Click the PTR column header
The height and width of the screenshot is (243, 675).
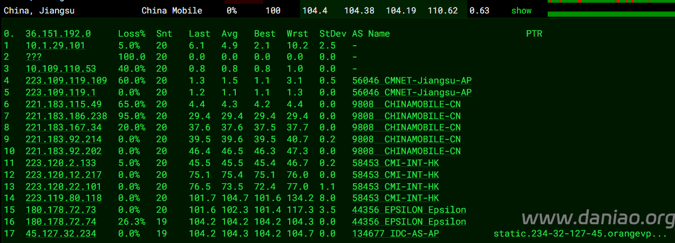pos(534,33)
